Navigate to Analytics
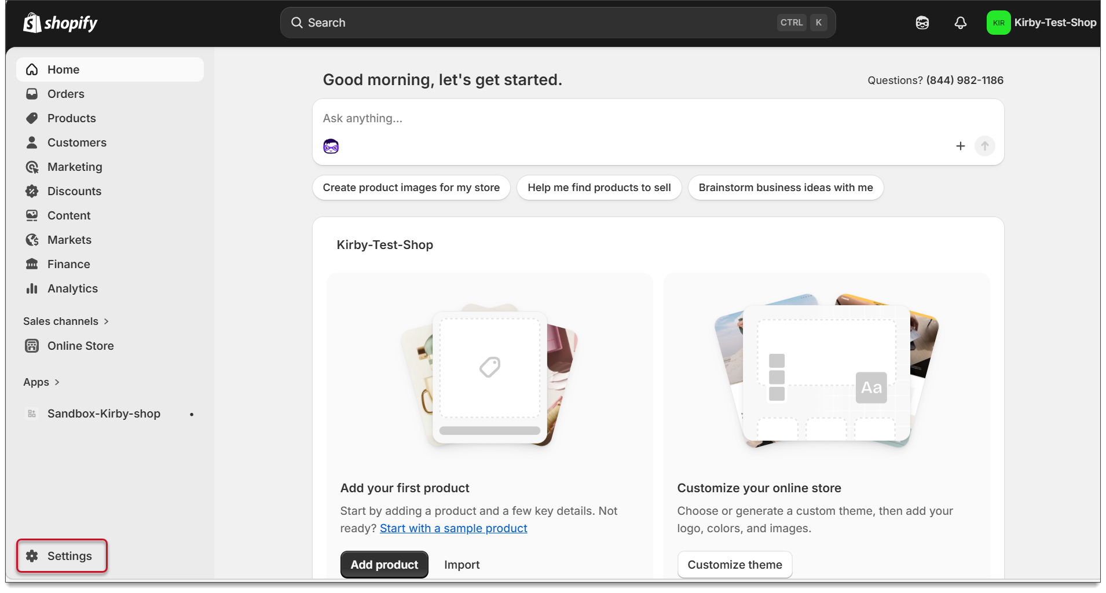 (x=110, y=288)
